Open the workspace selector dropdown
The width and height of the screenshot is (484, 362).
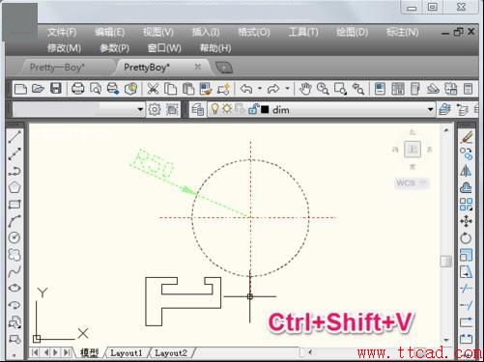tap(140, 109)
